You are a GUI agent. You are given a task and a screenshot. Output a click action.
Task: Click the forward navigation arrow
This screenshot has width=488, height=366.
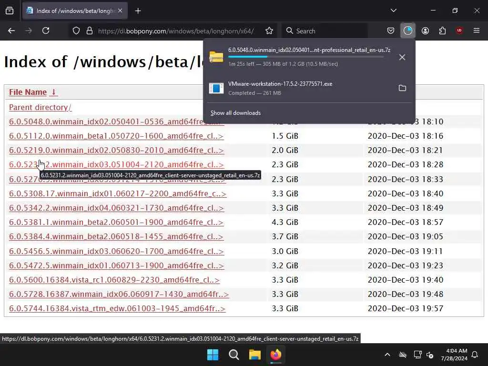[x=29, y=30]
